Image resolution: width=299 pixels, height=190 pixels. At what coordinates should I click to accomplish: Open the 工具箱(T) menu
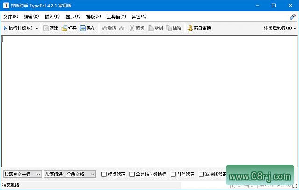pos(116,16)
